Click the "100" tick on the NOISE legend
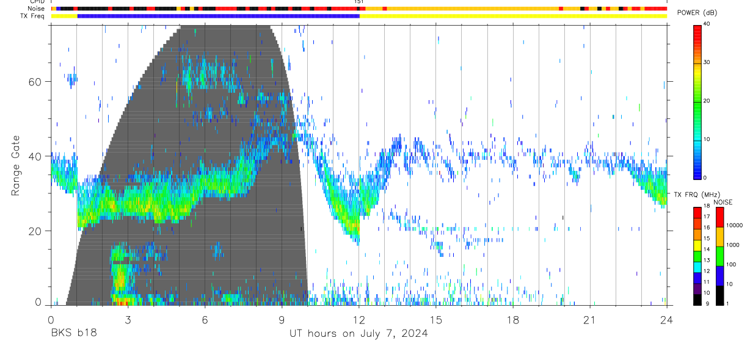Viewport: 750px width, 346px height. pos(731,265)
